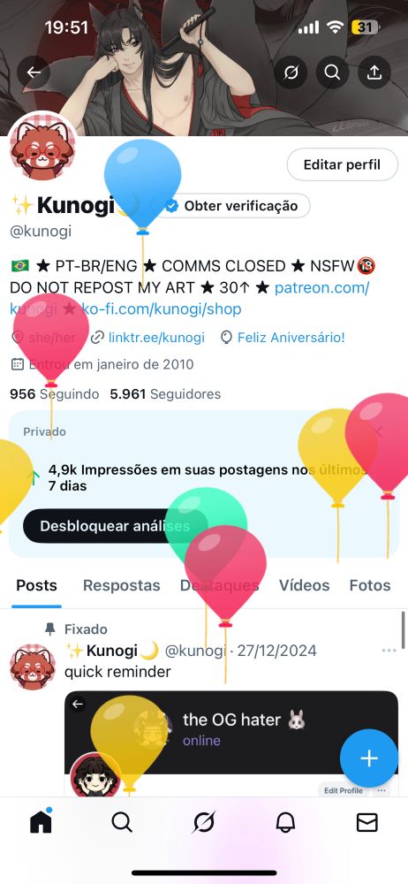Viewport: 408px width, 884px height.
Task: Switch to the Respostas tab
Action: (122, 585)
